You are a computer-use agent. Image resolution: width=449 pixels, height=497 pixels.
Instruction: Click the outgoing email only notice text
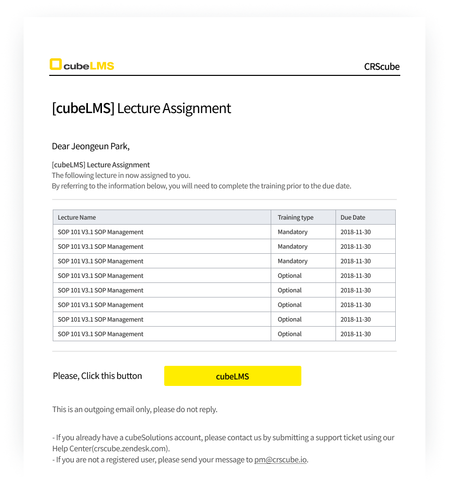(135, 410)
